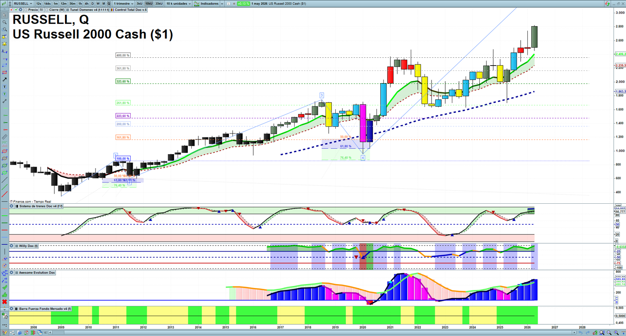Click the undo arrow in bottom bar
626x336 pixels.
tap(581, 332)
